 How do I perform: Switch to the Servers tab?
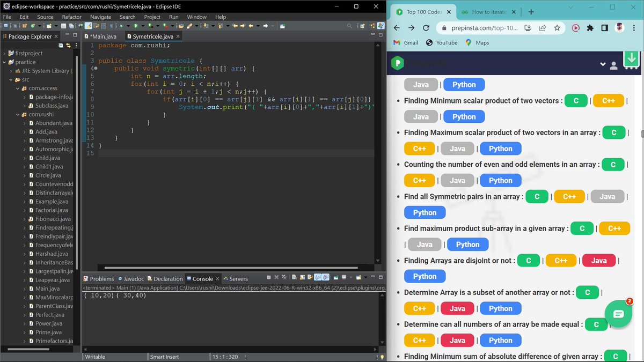tap(236, 278)
